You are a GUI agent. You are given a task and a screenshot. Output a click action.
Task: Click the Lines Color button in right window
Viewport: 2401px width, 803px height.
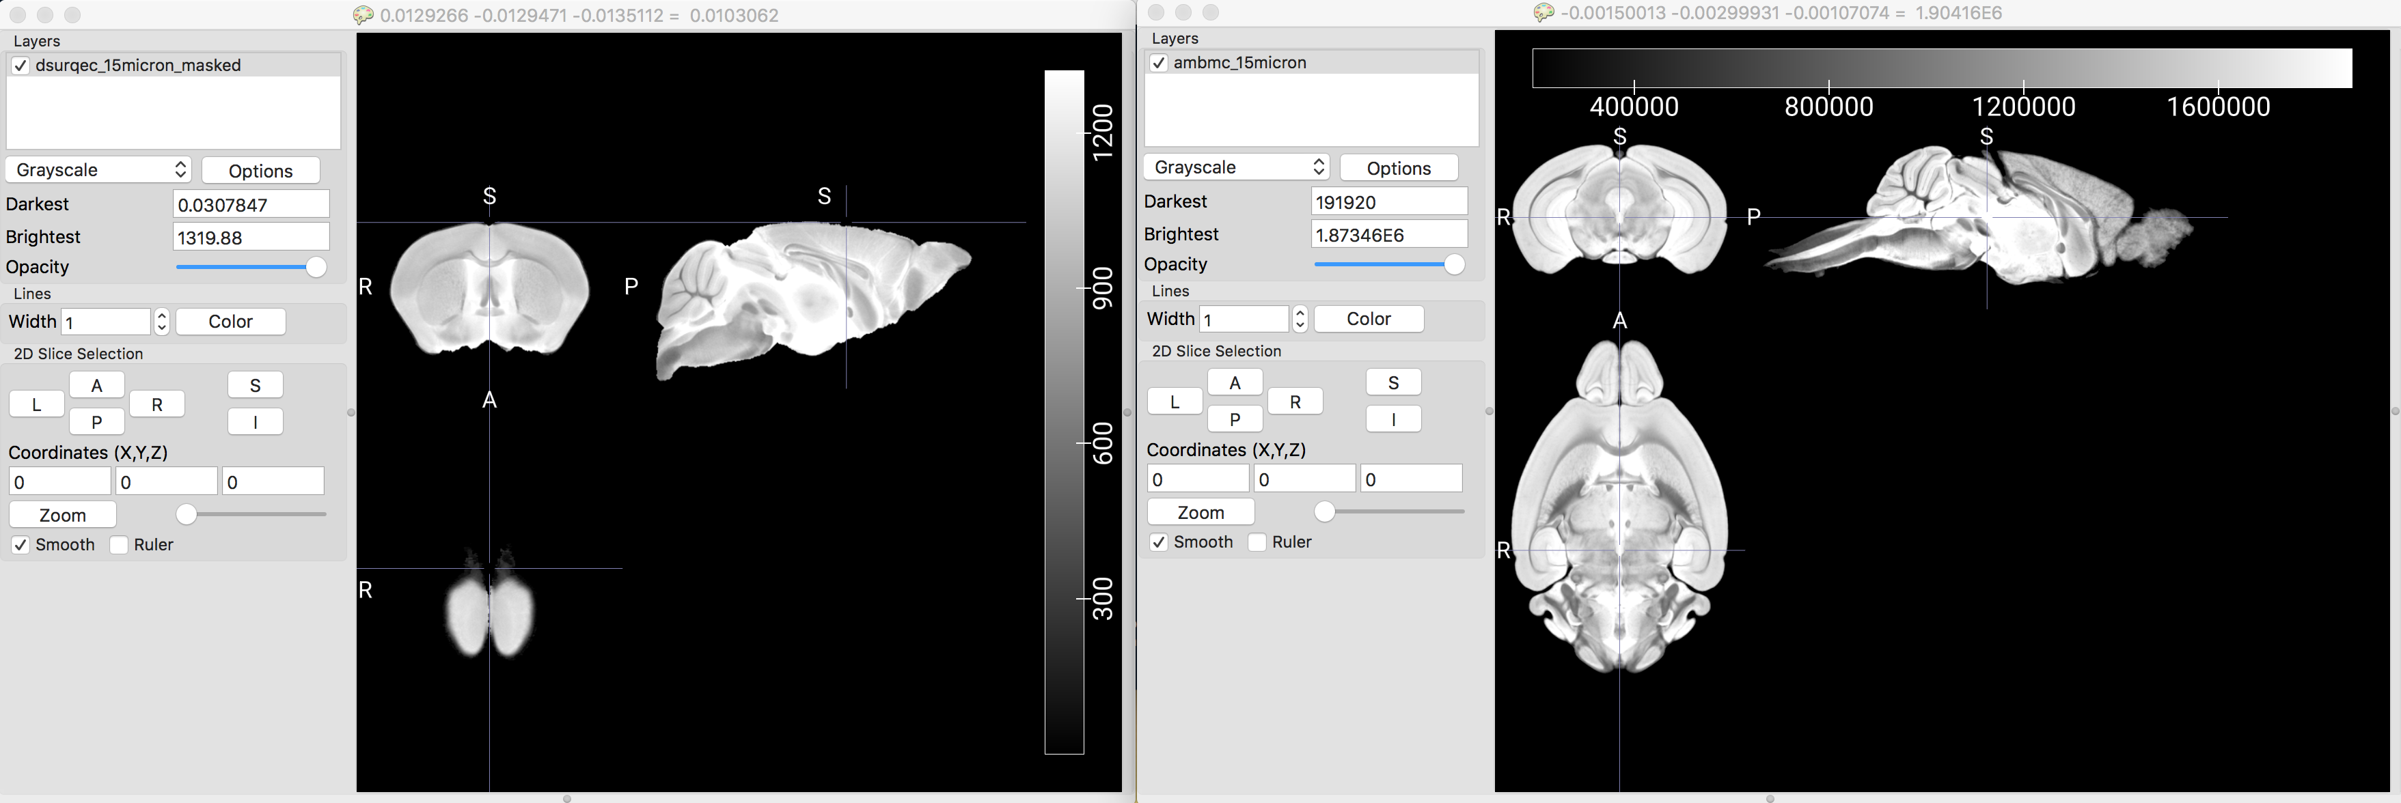tap(1369, 319)
